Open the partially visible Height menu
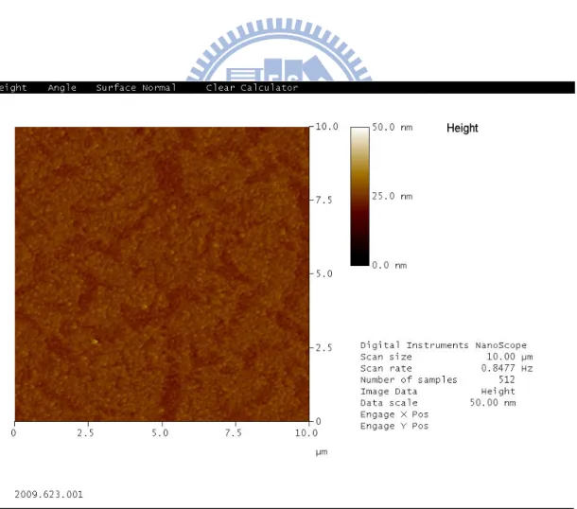Viewport: 577px width, 509px height. 13,88
